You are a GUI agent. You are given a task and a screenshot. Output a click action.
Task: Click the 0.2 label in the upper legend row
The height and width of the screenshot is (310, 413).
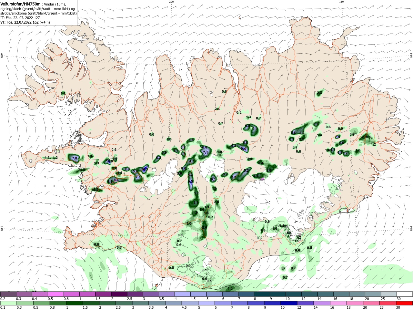[3, 299]
